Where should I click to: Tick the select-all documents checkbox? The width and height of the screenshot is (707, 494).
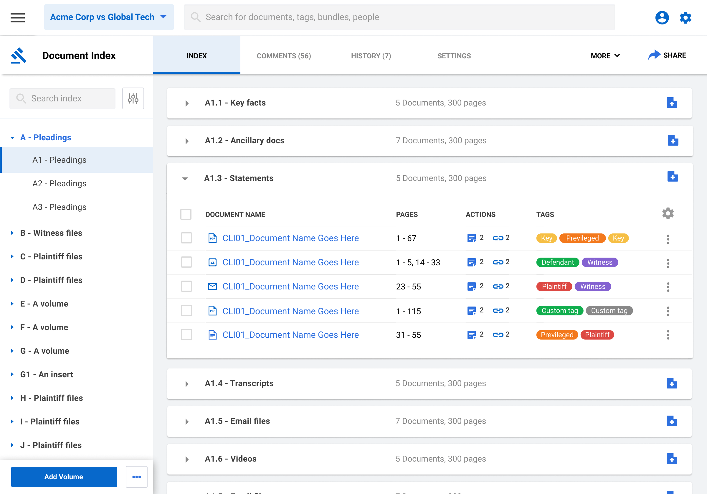coord(186,214)
